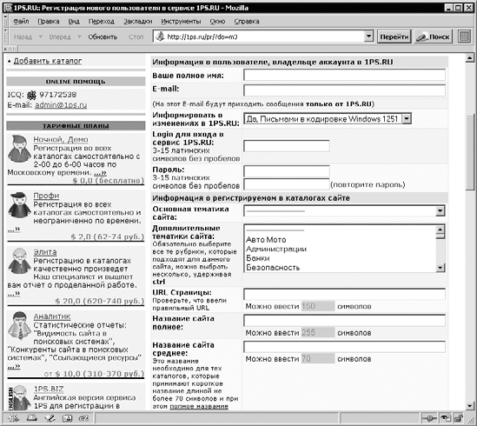Screen dimensions: 477x426
Task: Click the $ 20,0 (620-740 руб.) price link
Action: click(x=100, y=301)
